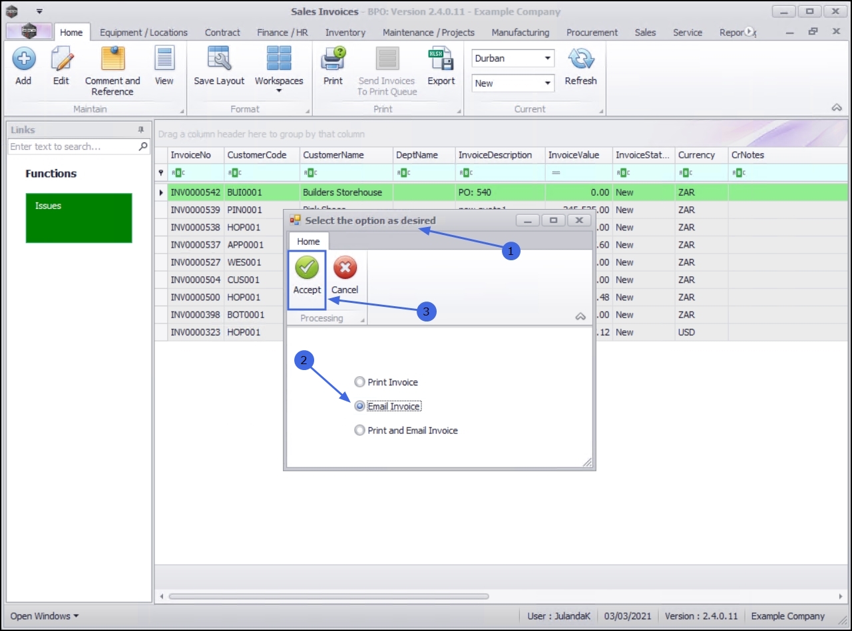Open Comment and Reference notes icon
The height and width of the screenshot is (631, 852).
point(112,59)
